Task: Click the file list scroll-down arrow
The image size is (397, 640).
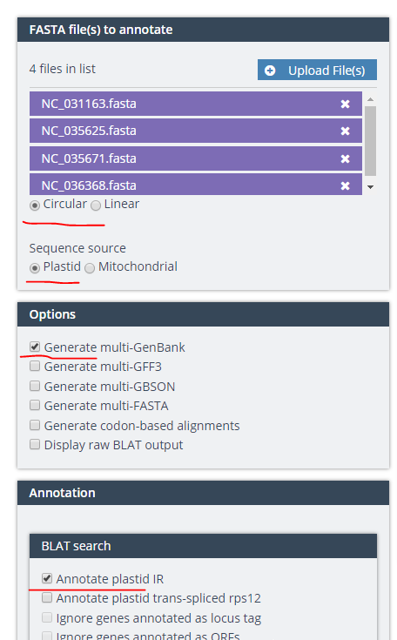Action: click(x=371, y=187)
